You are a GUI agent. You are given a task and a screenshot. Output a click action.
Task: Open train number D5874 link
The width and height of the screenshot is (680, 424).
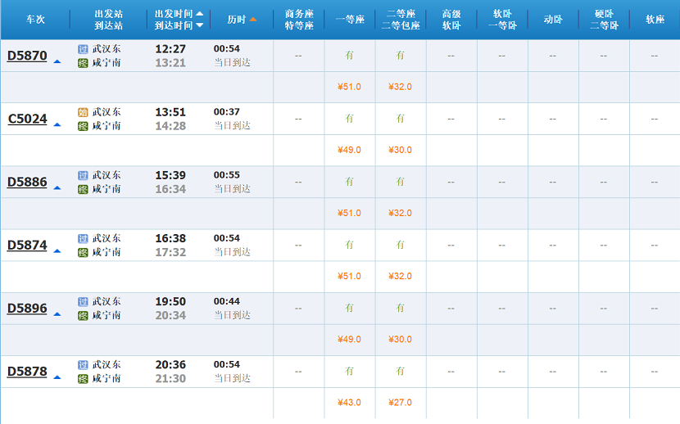pyautogui.click(x=27, y=245)
